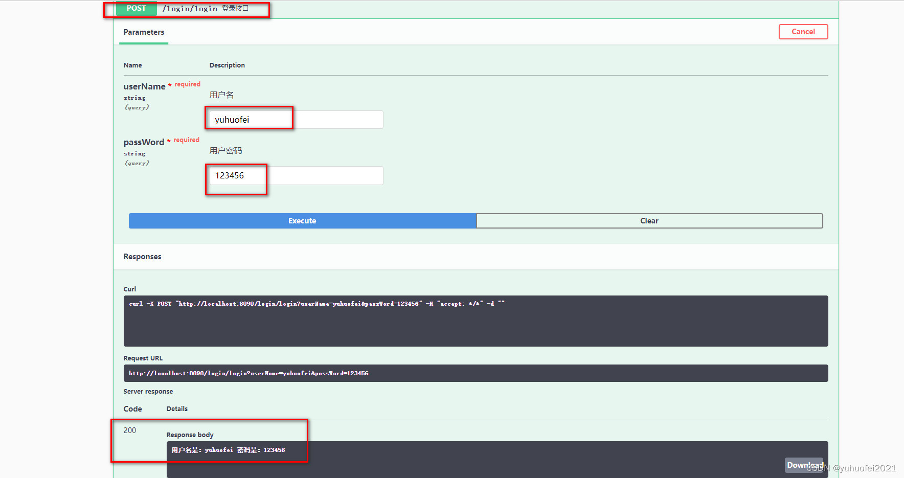Click the Description column header
This screenshot has height=478, width=904.
pos(227,65)
